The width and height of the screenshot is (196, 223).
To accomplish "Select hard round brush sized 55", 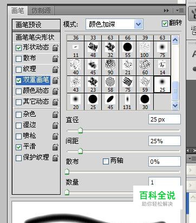I will [x=128, y=49].
